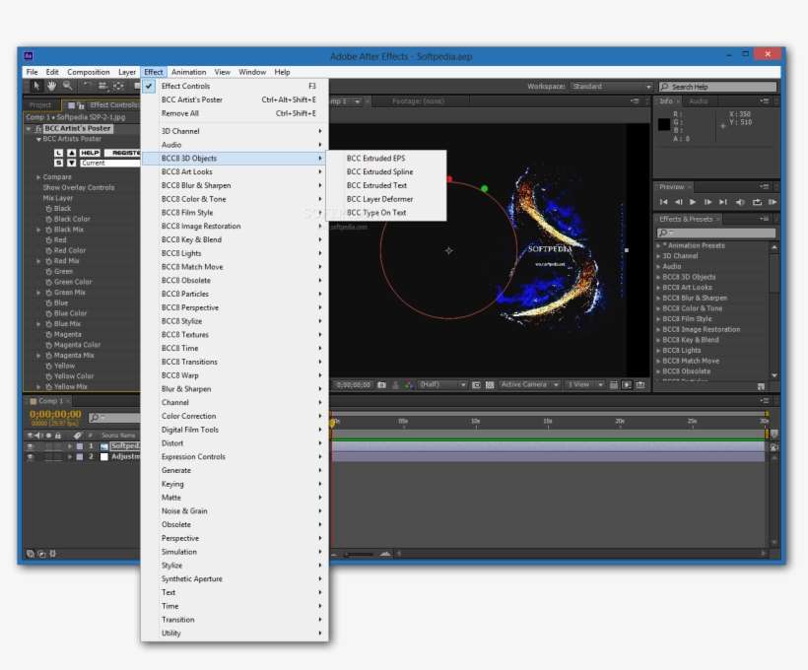Jump to first frame in Preview panel
Viewport: 808px width, 670px height.
tap(664, 202)
